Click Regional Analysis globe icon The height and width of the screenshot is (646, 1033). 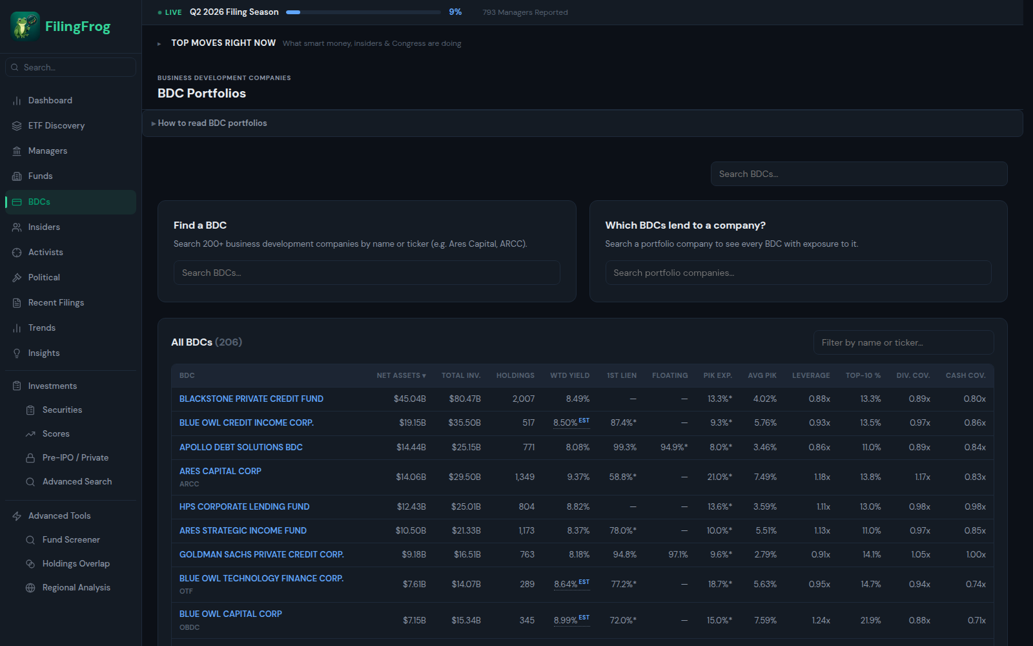click(x=30, y=588)
